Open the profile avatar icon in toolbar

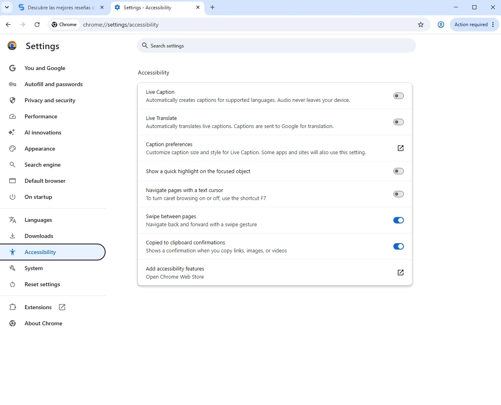441,25
